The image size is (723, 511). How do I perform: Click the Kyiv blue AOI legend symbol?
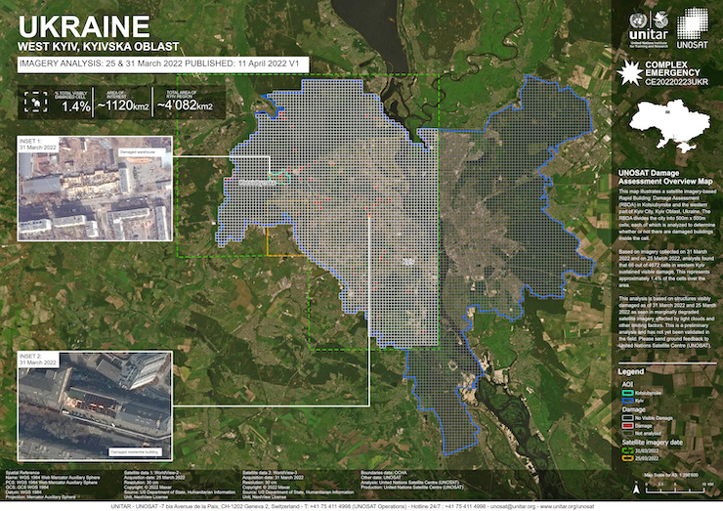point(628,400)
